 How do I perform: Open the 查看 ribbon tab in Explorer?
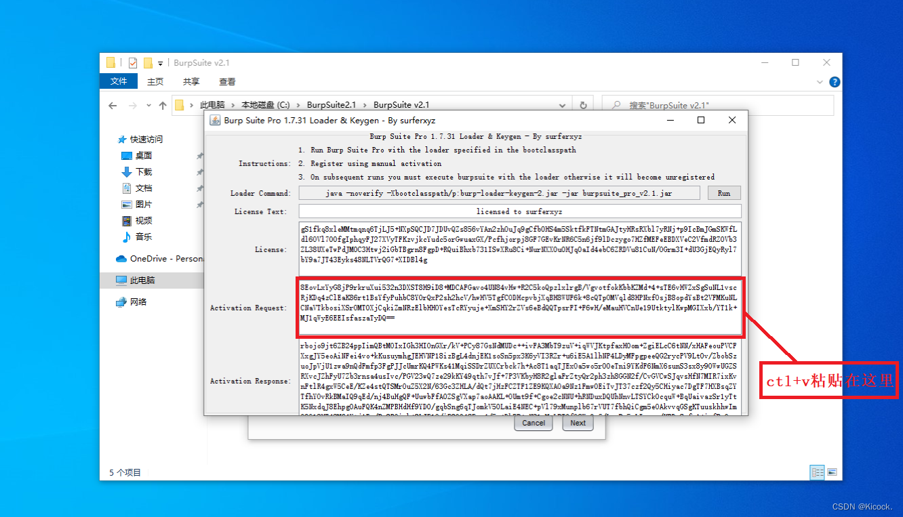(x=227, y=81)
